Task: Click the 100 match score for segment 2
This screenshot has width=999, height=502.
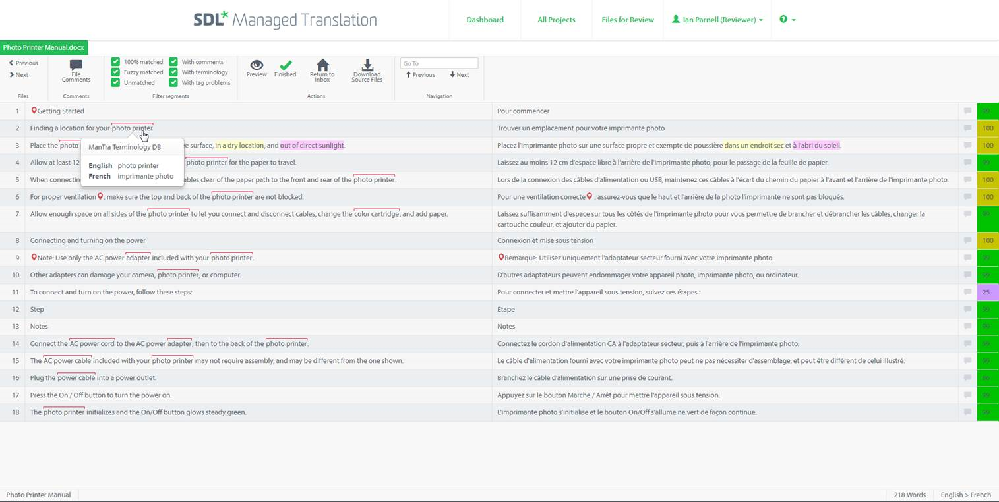Action: tap(987, 128)
